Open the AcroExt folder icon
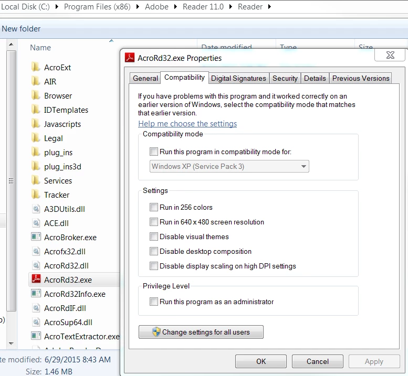Viewport: 408px width, 376px height. click(36, 67)
